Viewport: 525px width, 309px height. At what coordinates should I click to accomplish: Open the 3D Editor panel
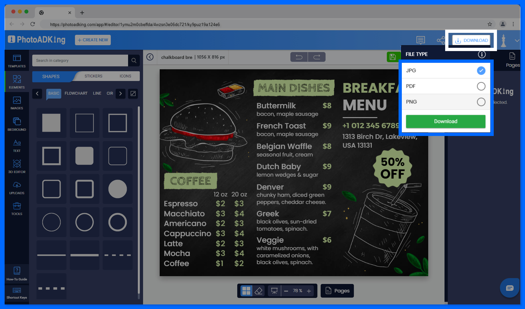[x=17, y=166]
